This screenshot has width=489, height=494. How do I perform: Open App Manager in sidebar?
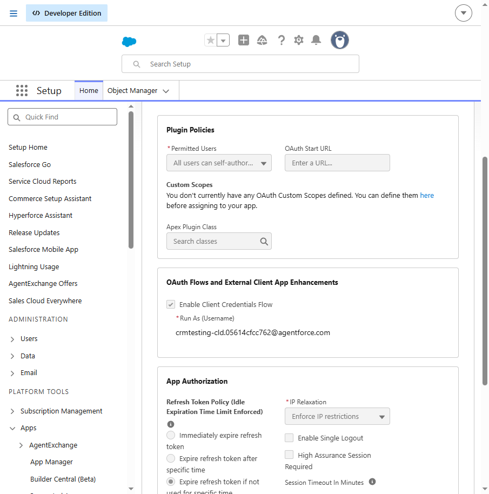point(51,462)
